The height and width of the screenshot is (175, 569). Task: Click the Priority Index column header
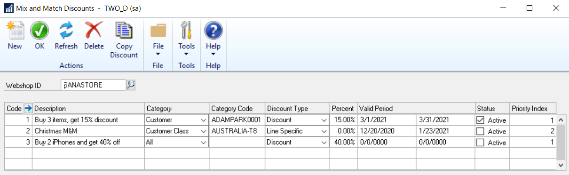pyautogui.click(x=533, y=108)
